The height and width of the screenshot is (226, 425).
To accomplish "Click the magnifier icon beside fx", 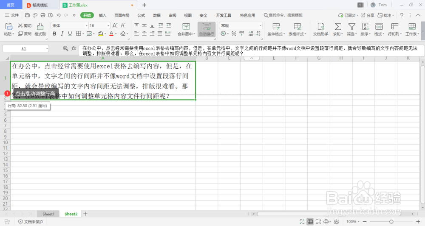I will (65, 48).
